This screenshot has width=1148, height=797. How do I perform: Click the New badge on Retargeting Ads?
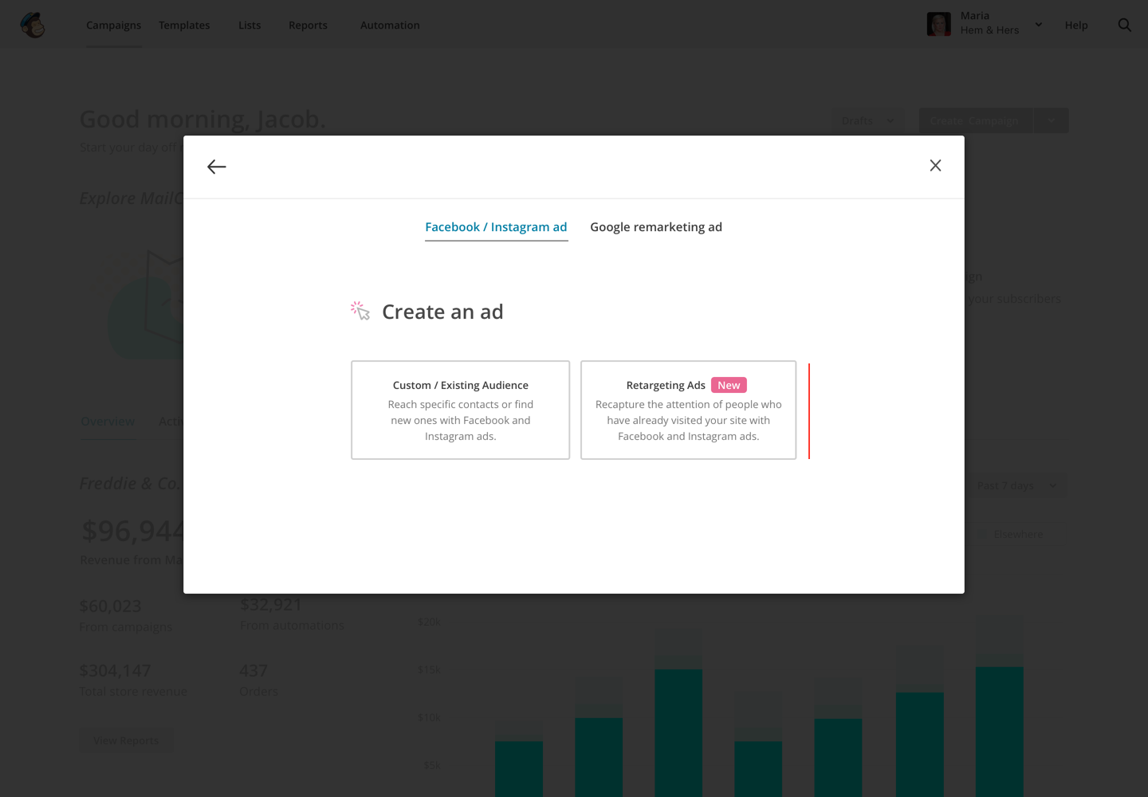tap(729, 385)
